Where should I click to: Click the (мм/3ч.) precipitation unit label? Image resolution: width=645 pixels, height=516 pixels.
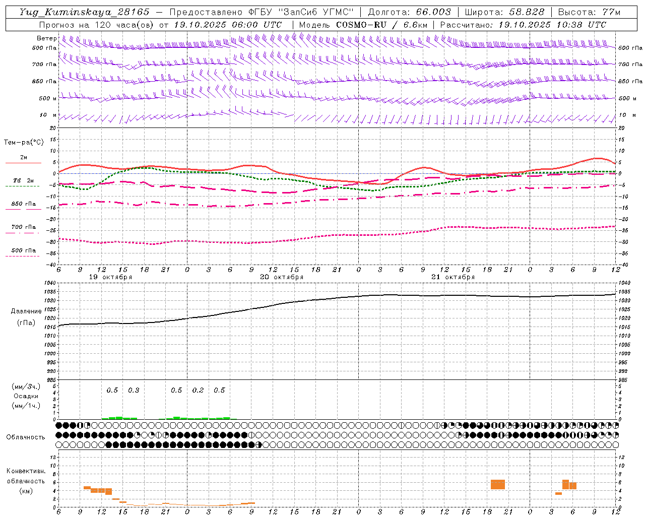point(26,386)
